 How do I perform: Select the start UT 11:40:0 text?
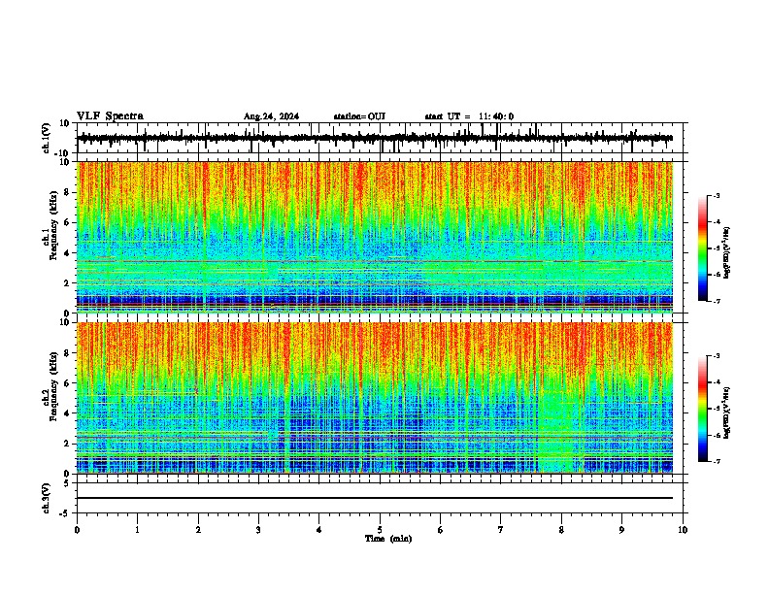[469, 116]
